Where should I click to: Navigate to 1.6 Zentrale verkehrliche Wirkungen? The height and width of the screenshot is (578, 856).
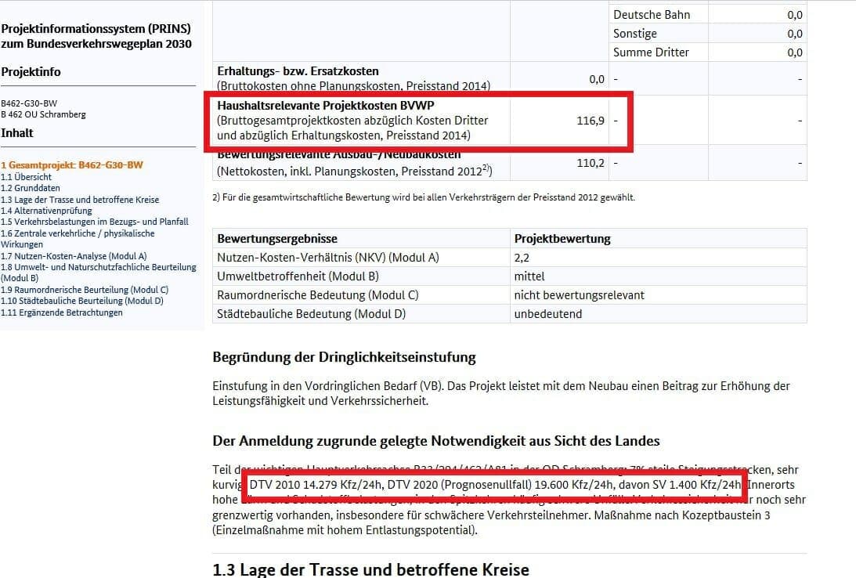78,233
